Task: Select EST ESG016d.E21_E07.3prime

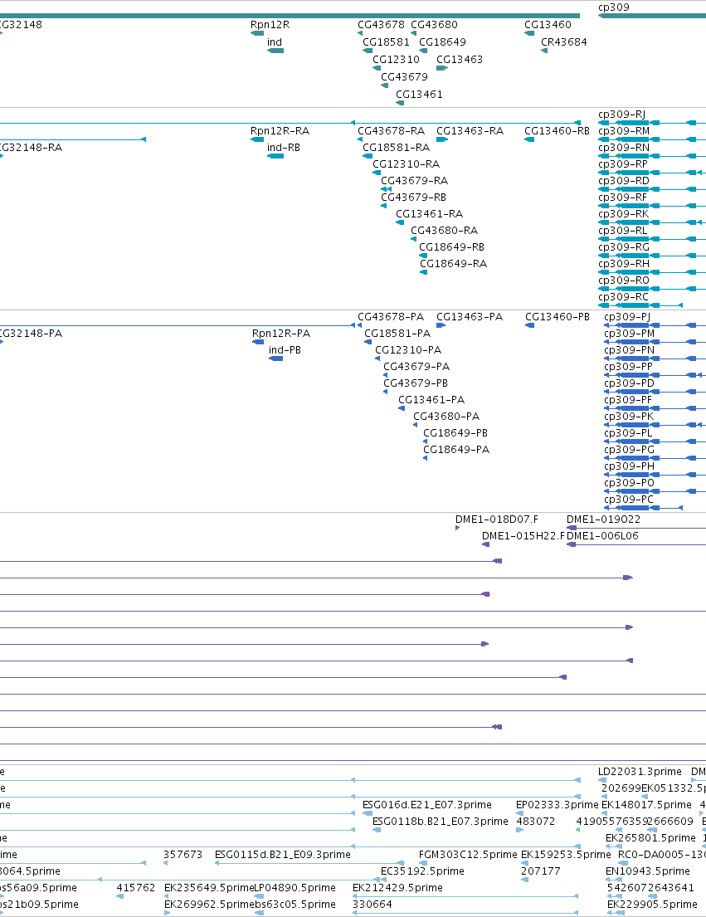Action: (427, 805)
